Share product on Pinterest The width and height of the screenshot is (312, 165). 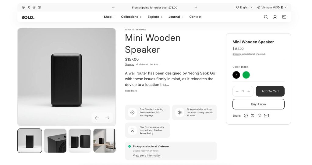tap(259, 116)
